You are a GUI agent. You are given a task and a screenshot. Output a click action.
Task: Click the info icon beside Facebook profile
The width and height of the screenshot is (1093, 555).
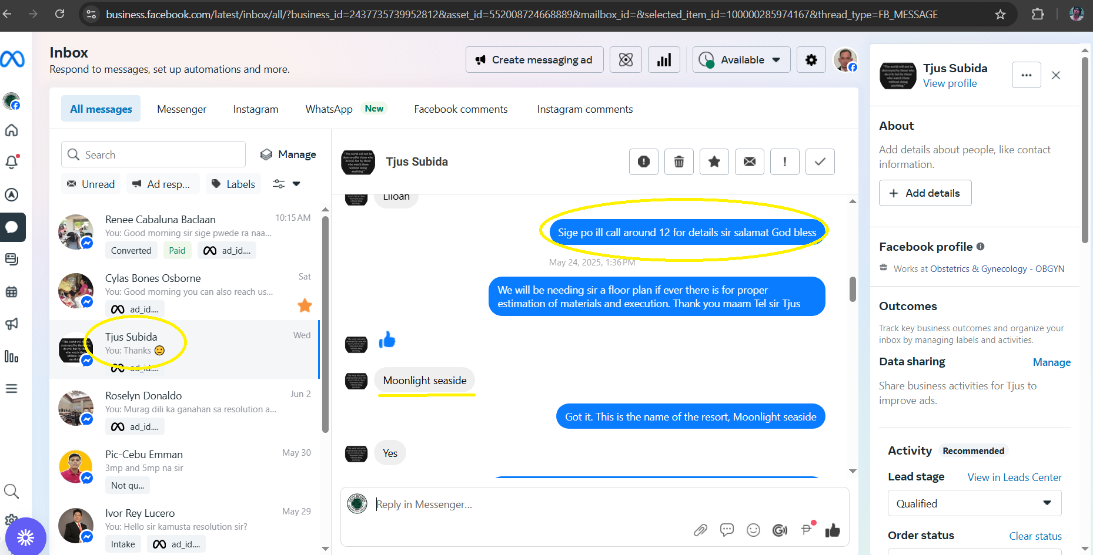click(980, 247)
